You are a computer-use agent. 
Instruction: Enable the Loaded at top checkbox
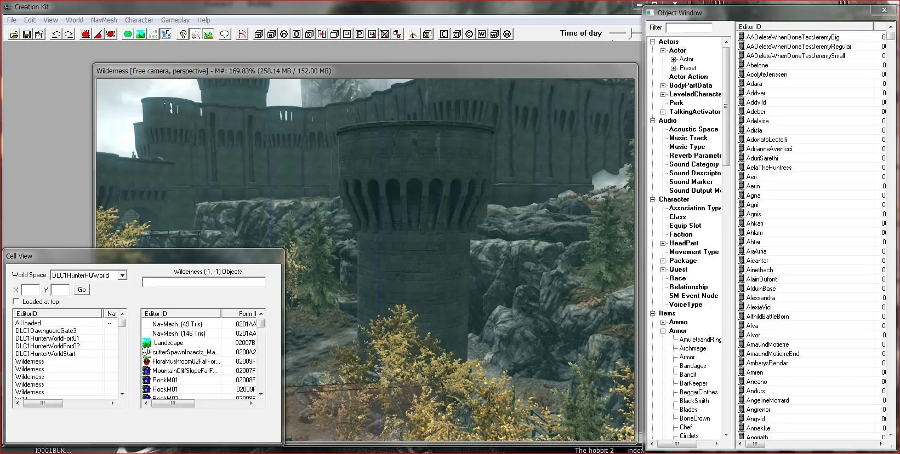coord(16,302)
